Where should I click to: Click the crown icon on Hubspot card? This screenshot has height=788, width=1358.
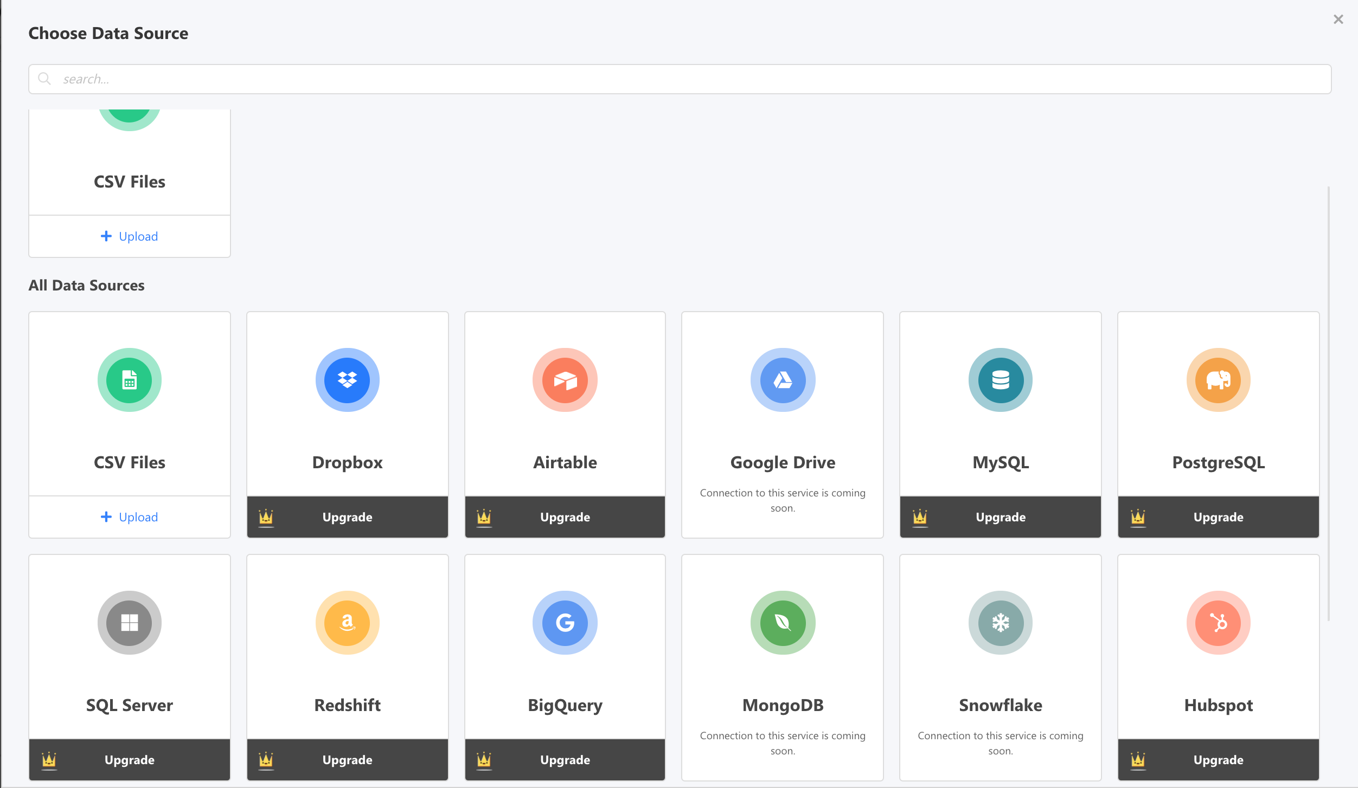(1138, 760)
